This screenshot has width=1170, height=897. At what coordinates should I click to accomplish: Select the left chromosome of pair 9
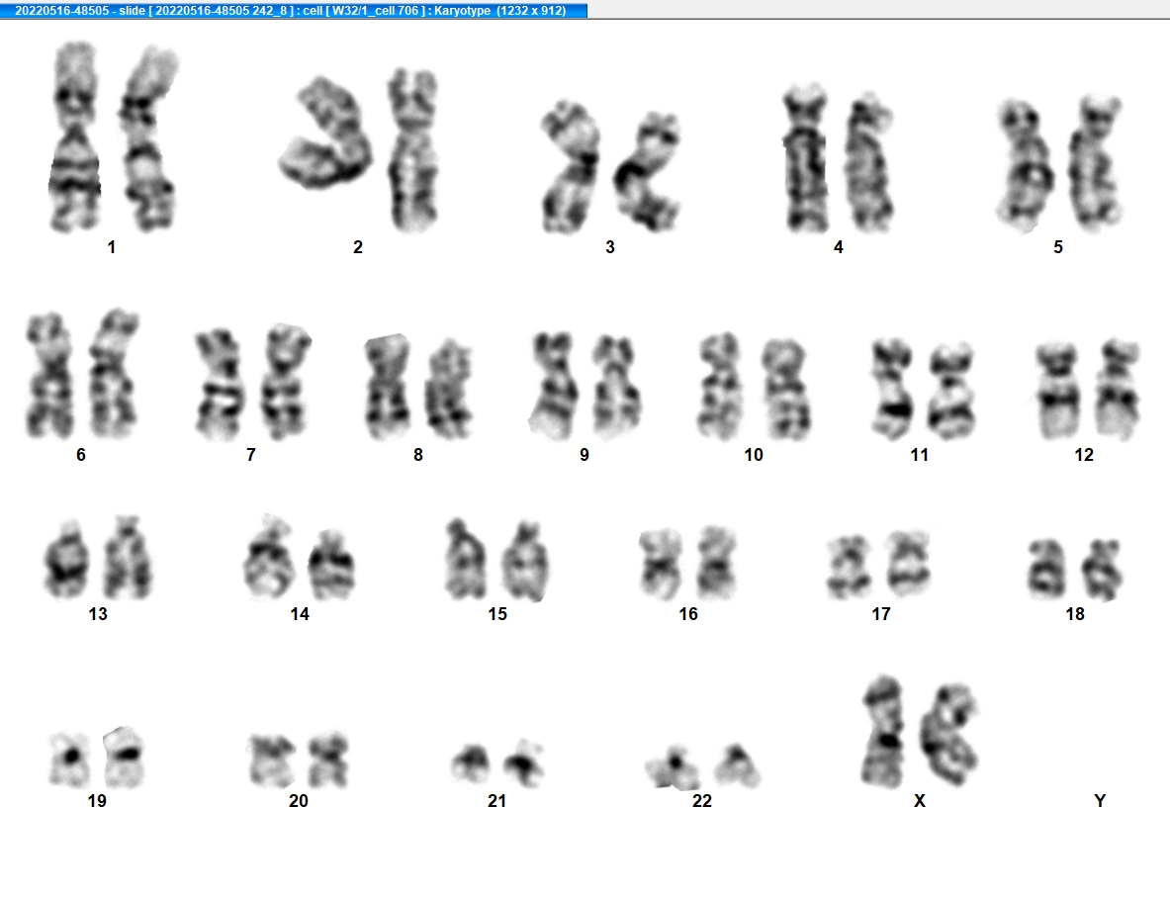[x=553, y=386]
